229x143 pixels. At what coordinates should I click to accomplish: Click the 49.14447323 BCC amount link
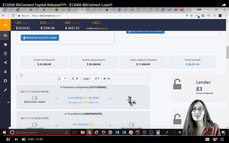[x=83, y=124]
